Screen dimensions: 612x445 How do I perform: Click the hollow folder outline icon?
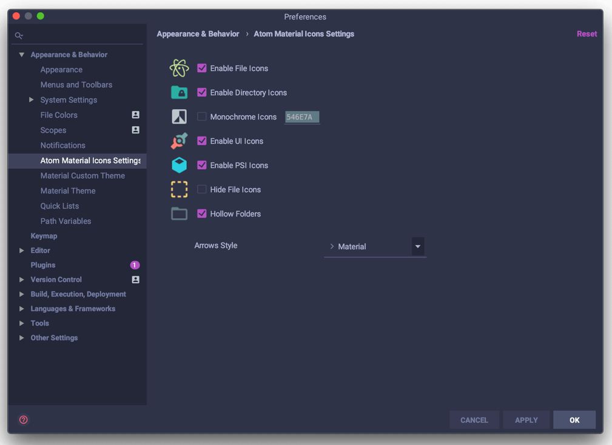(x=179, y=214)
